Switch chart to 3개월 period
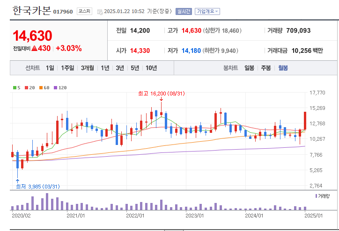 coord(88,68)
